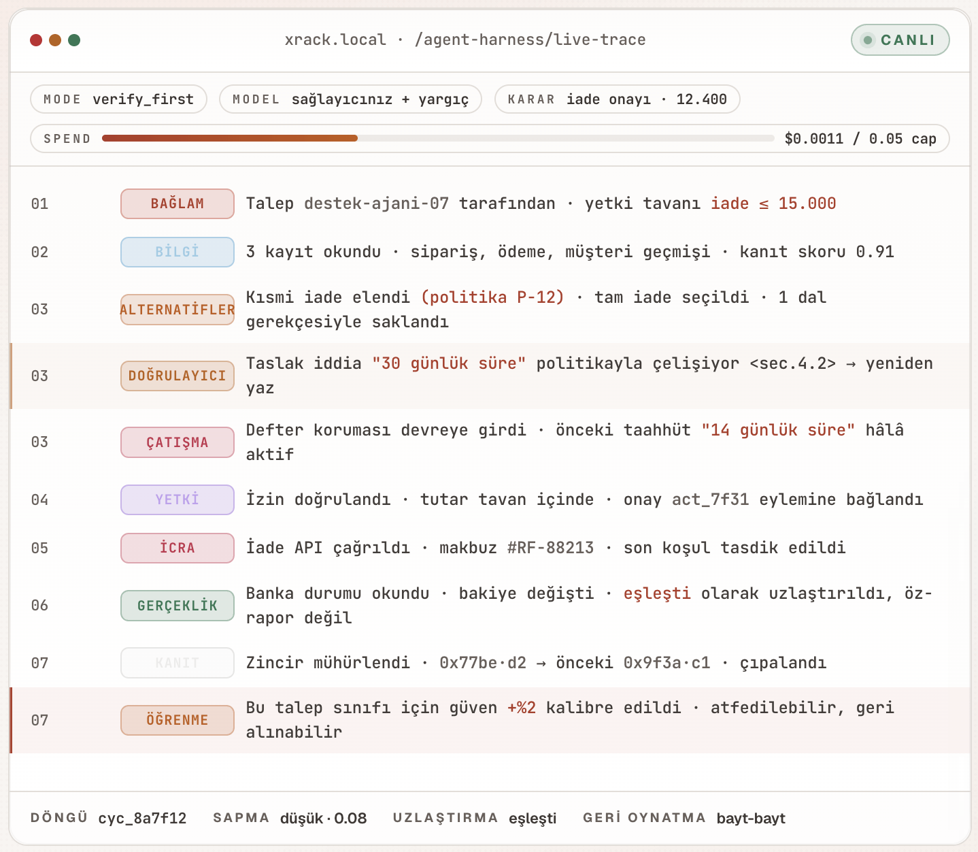Open the MODEL sağlayıcınız + yargıç pill
The width and height of the screenshot is (978, 852).
[x=350, y=99]
